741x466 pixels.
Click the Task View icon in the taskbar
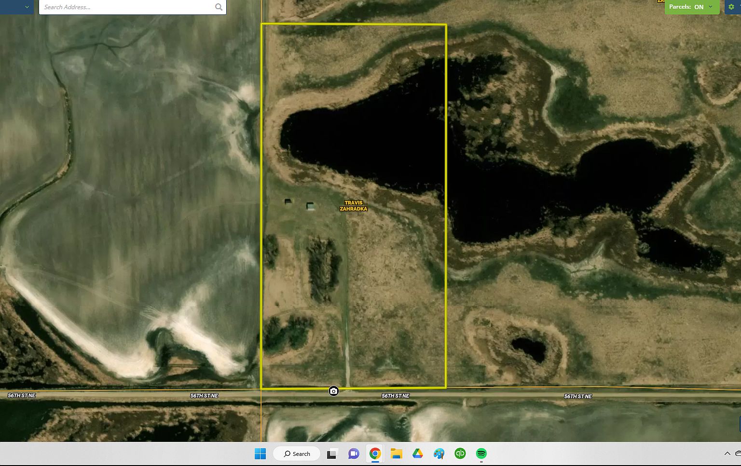click(331, 453)
